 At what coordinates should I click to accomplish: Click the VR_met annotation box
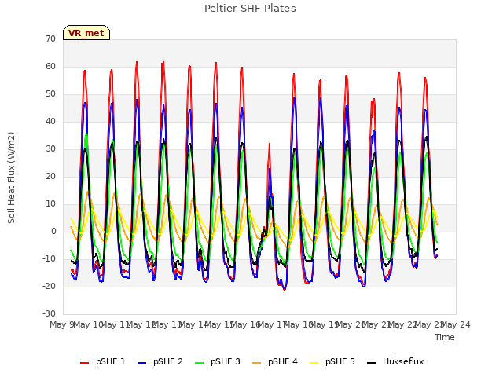(x=86, y=33)
